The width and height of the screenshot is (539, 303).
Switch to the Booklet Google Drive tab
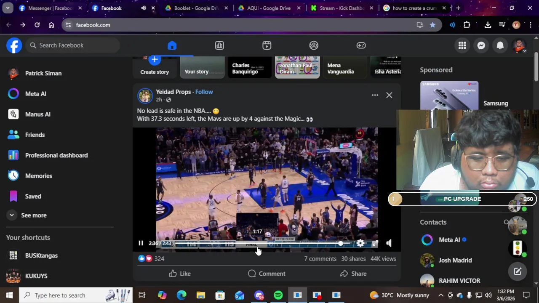click(x=196, y=8)
